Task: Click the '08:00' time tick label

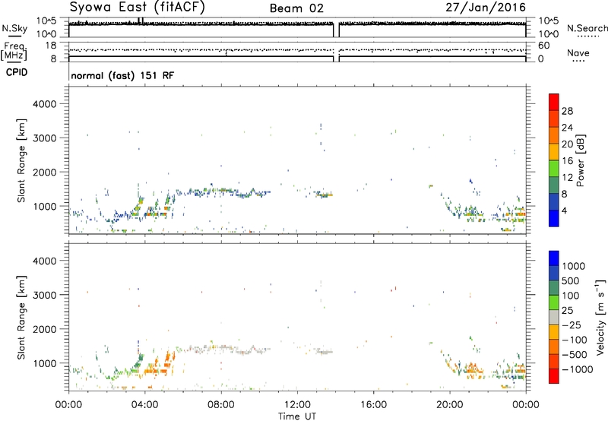Action: point(220,405)
